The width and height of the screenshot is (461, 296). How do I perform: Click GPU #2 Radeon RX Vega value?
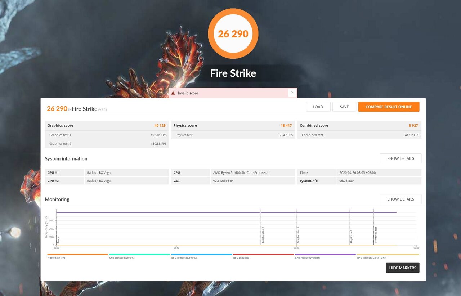coord(99,181)
